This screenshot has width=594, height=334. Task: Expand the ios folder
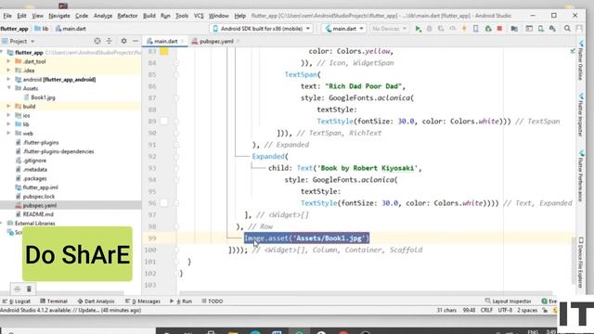click(x=8, y=115)
